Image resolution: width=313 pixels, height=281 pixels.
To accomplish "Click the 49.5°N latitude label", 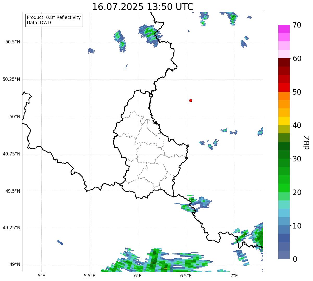I will pos(12,191).
